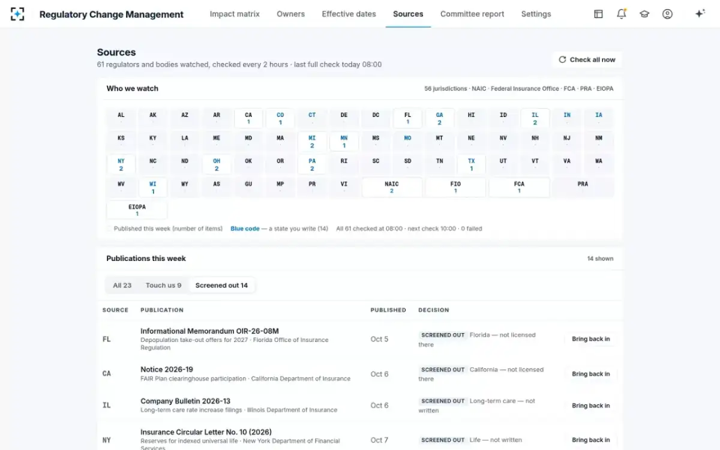
Task: Select the IN jurisdiction tile
Action: pos(567,118)
